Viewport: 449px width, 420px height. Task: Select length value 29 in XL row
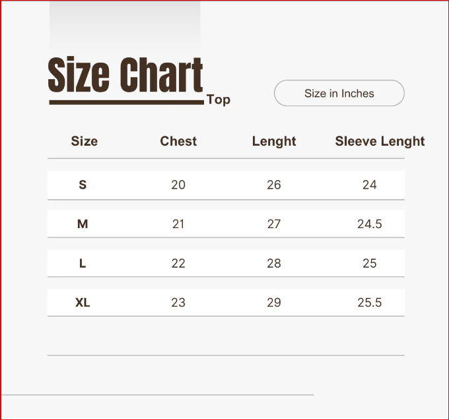click(274, 303)
